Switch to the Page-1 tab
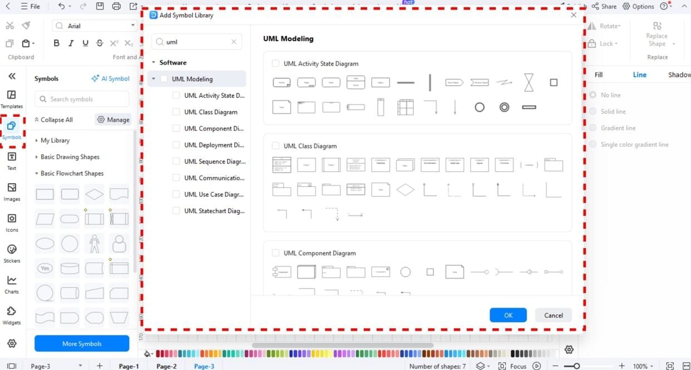Viewport: 691px width, 370px height. [x=129, y=366]
